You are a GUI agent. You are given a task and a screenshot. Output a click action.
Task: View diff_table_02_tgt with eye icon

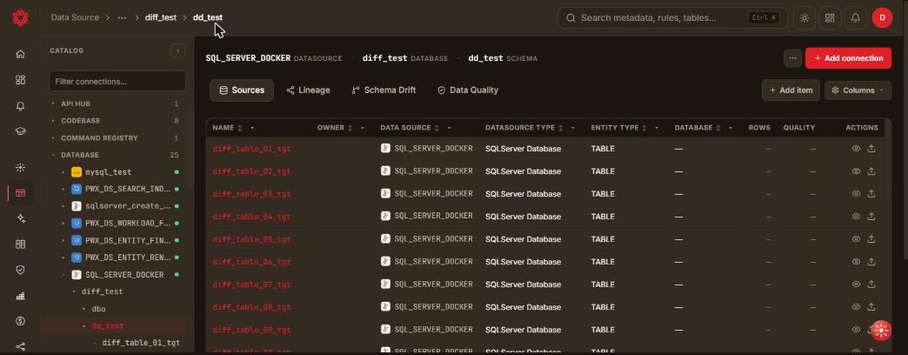point(856,171)
